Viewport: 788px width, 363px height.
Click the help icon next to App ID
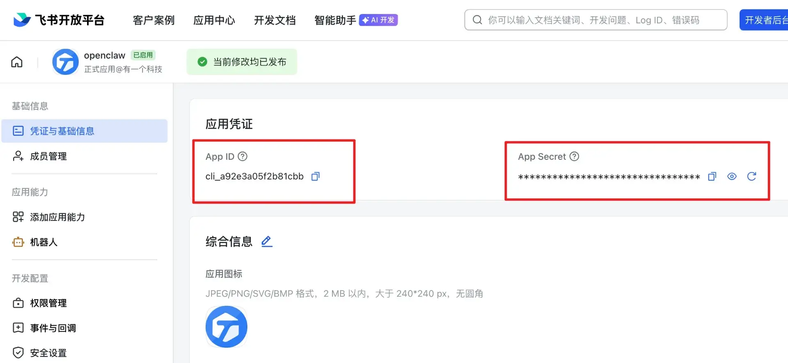point(243,157)
